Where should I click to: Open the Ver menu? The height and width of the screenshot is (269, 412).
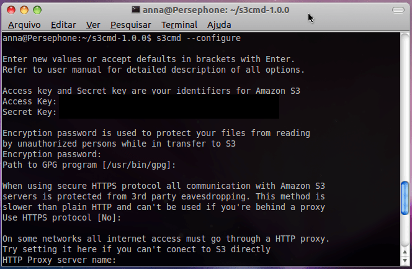coord(94,25)
